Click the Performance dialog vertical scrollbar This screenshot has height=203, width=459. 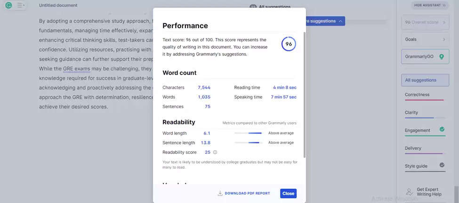305,94
